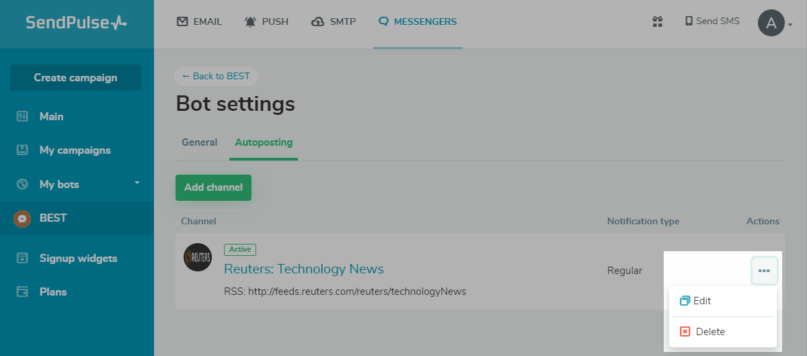Viewport: 807px width, 356px height.
Task: Open Signup widgets in the sidebar
Action: 78,259
